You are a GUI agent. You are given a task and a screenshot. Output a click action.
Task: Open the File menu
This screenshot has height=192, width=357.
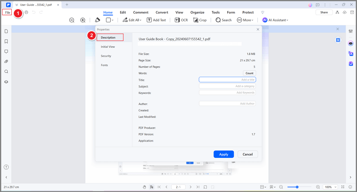point(8,12)
